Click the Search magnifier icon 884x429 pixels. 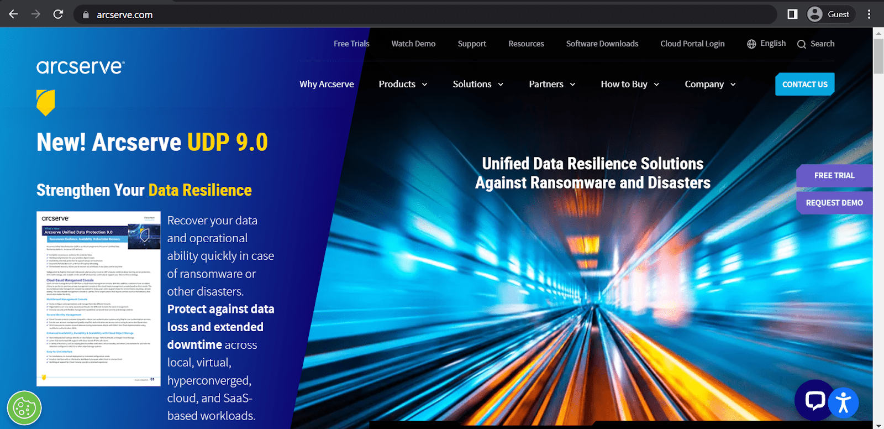coord(802,44)
